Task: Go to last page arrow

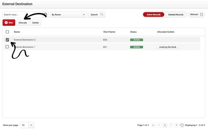Action: [x=176, y=125]
